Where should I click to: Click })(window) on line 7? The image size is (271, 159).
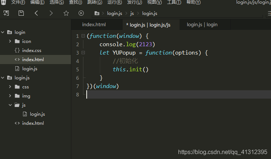click(x=103, y=86)
